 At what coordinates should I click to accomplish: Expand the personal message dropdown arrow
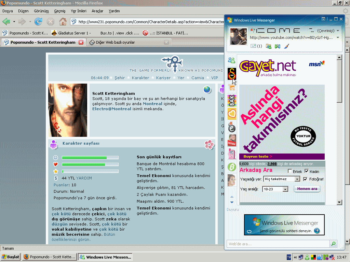338,38
